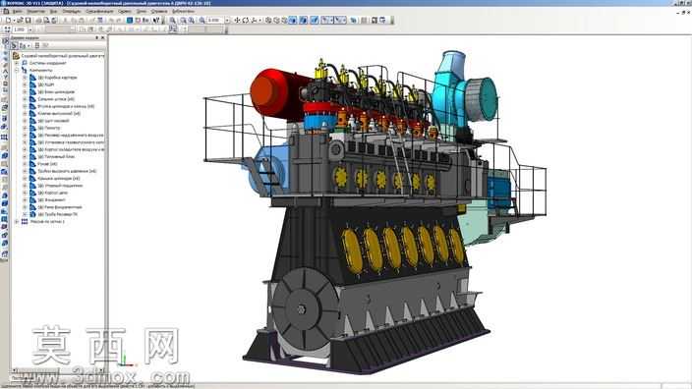Open the Вид menu

[x=53, y=12]
